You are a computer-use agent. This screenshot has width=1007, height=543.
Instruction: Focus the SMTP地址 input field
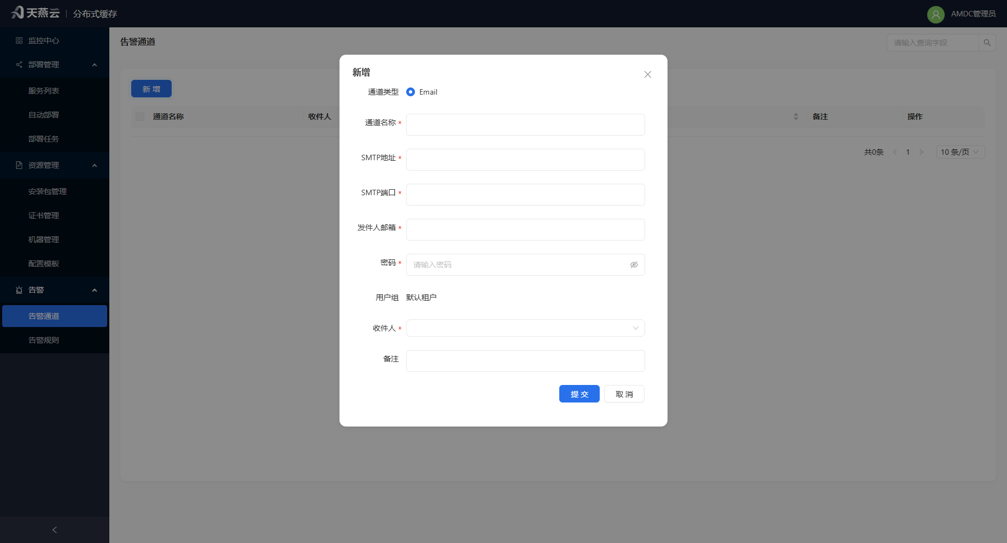525,160
